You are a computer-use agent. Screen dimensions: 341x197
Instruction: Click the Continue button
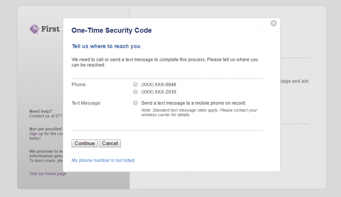[85, 143]
